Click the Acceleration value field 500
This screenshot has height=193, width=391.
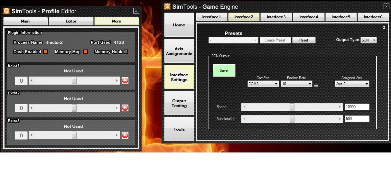(x=357, y=119)
